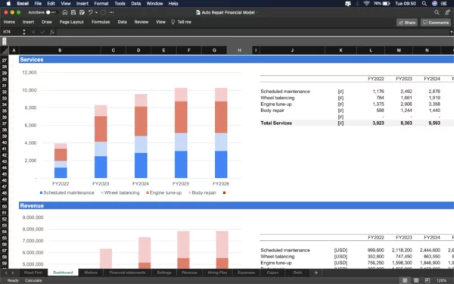Switch to Financial statements sheet tab
This screenshot has width=454, height=284.
127,273
